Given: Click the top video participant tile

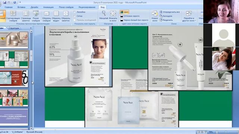Looking at the screenshot, I should tap(221, 12).
